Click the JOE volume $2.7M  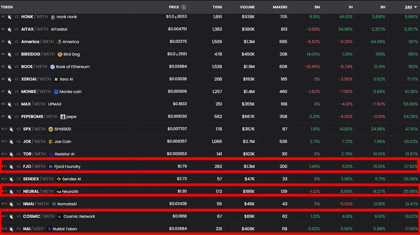click(248, 141)
